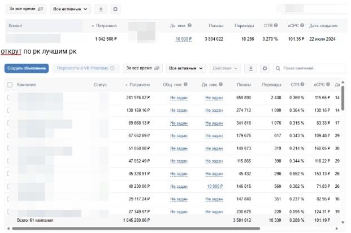The width and height of the screenshot is (351, 233).
Task: Click the 22 июля 2024 creation date
Action: [322, 39]
